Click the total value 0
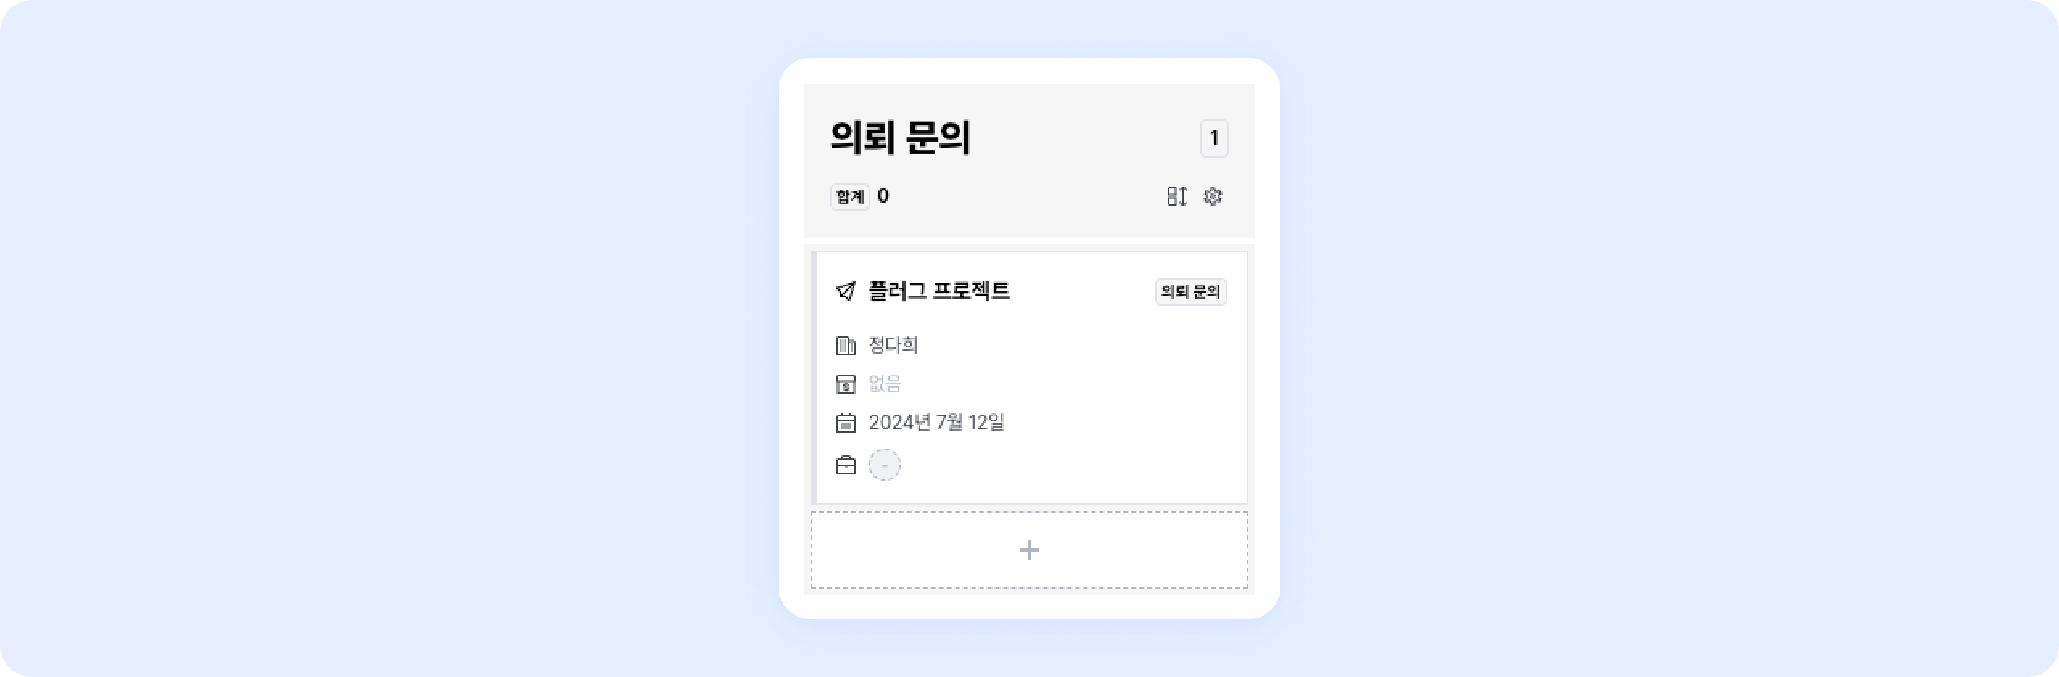This screenshot has height=677, width=2059. [883, 196]
